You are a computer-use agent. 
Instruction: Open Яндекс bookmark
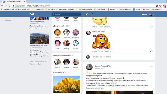pyautogui.click(x=111, y=9)
